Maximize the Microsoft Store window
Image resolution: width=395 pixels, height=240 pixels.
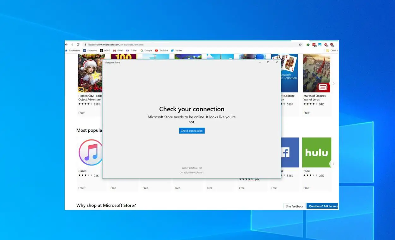point(268,62)
